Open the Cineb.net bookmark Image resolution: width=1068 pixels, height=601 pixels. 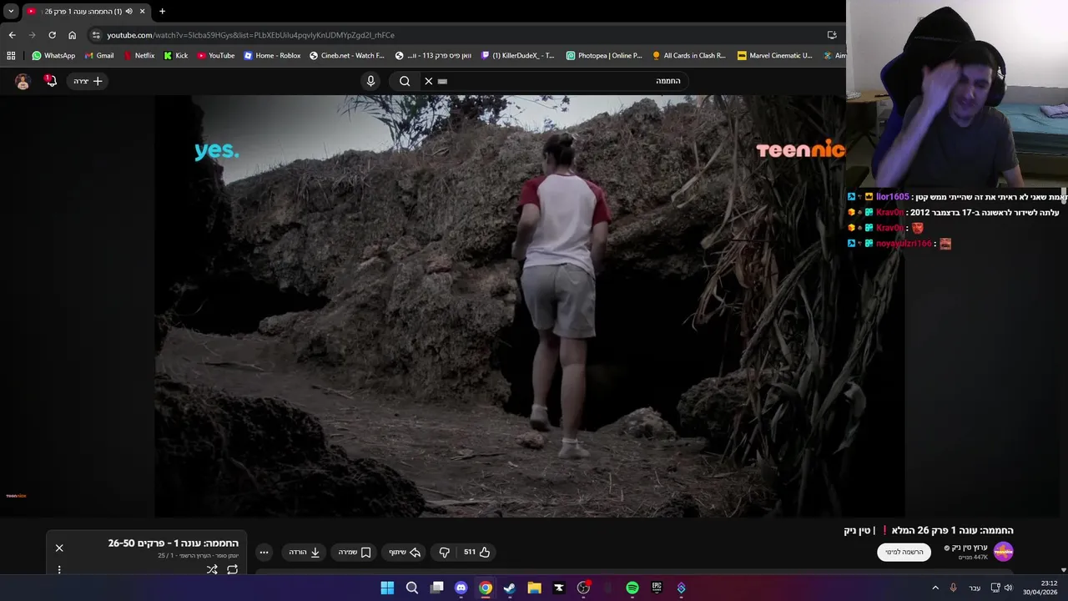pos(347,56)
